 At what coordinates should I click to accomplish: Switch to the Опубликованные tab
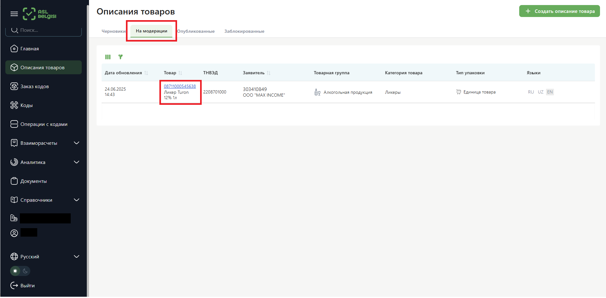196,31
